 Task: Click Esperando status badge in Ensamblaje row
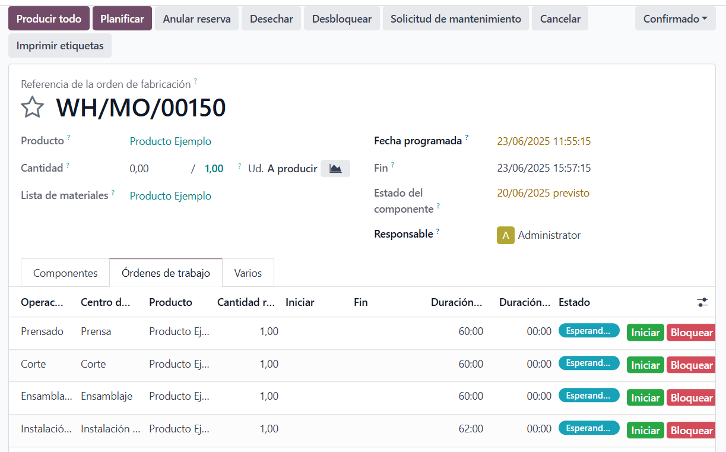[589, 396]
